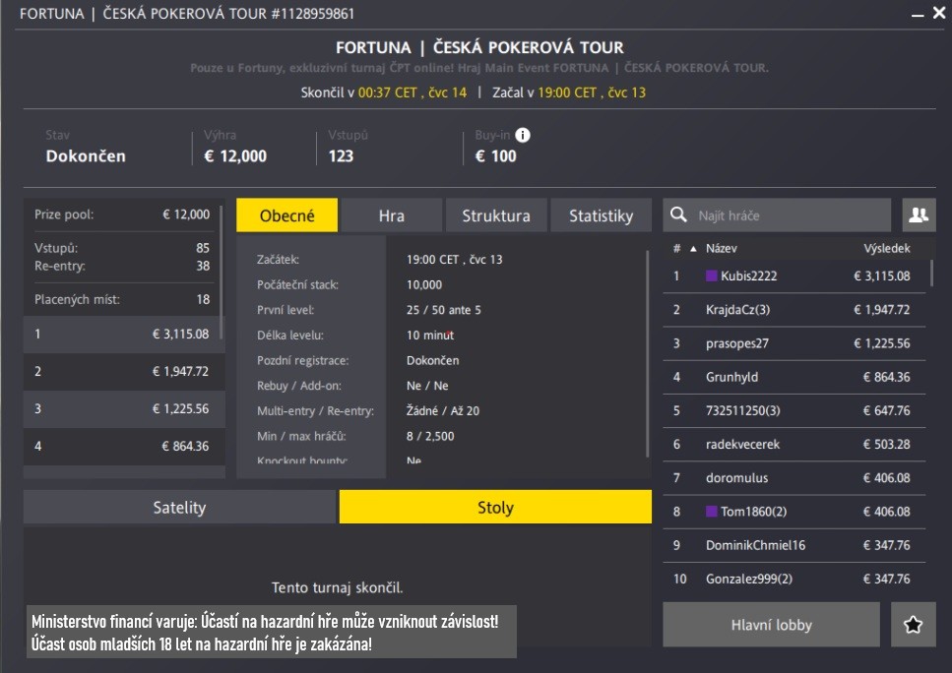Select player row 732511250(3)
The image size is (952, 673).
[x=794, y=410]
